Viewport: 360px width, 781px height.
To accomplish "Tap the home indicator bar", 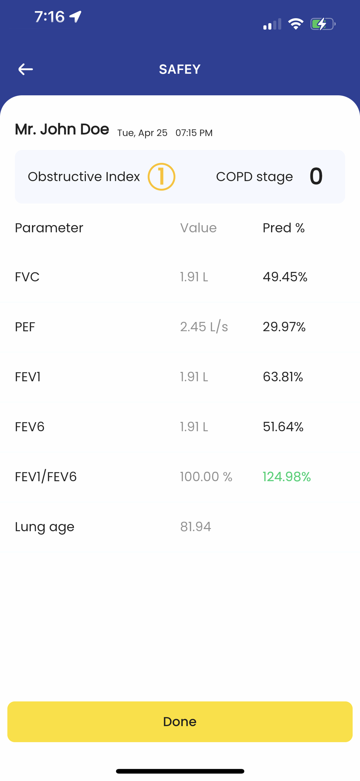I will click(x=180, y=771).
